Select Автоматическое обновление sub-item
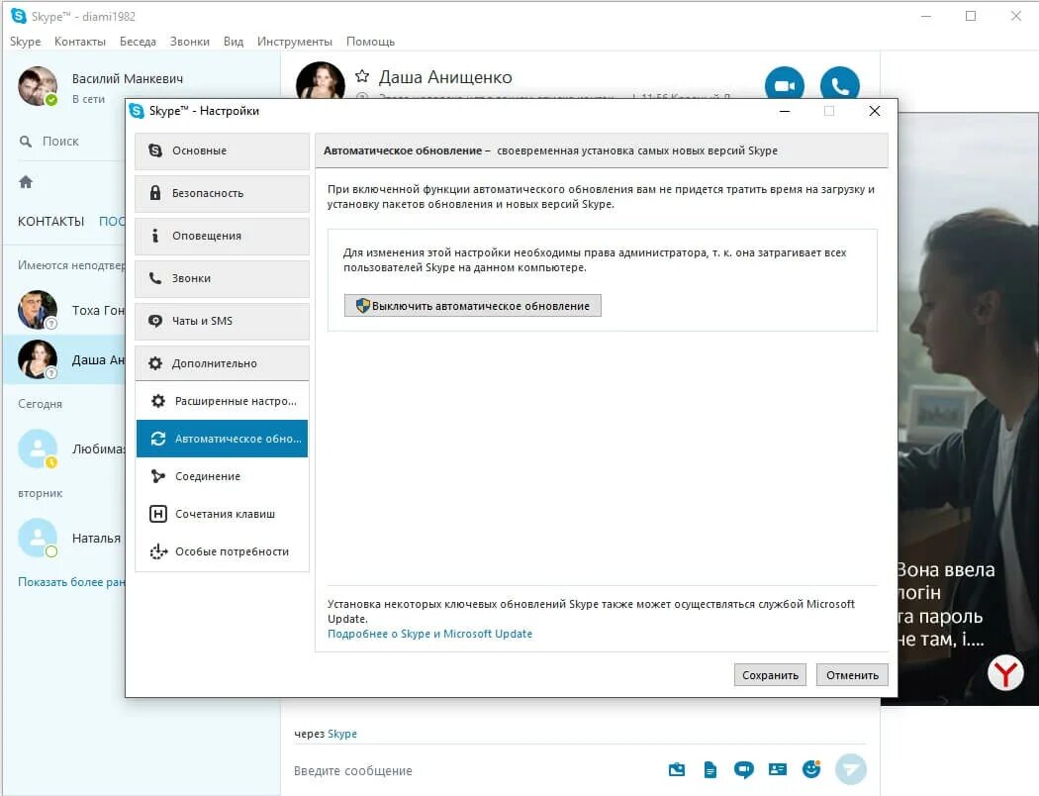Image resolution: width=1039 pixels, height=796 pixels. pyautogui.click(x=222, y=439)
